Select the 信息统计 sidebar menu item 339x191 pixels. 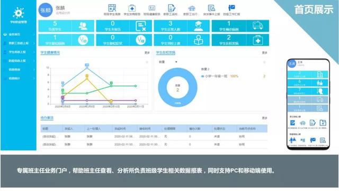[19, 78]
